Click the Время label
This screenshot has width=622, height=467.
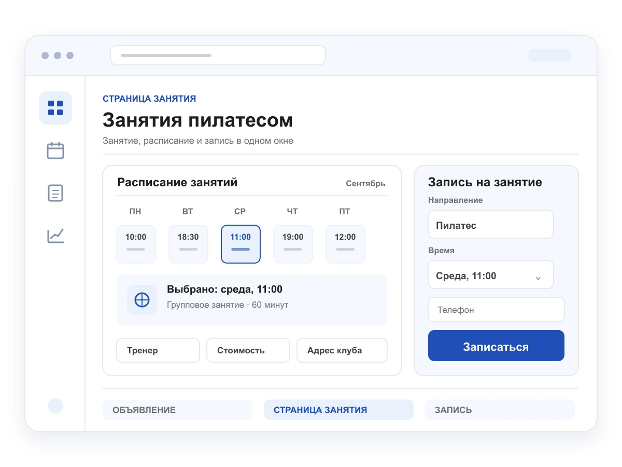click(x=441, y=250)
